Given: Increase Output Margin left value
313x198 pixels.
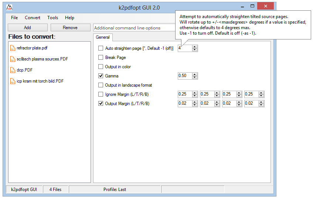Looking at the screenshot, I should tap(195, 102).
